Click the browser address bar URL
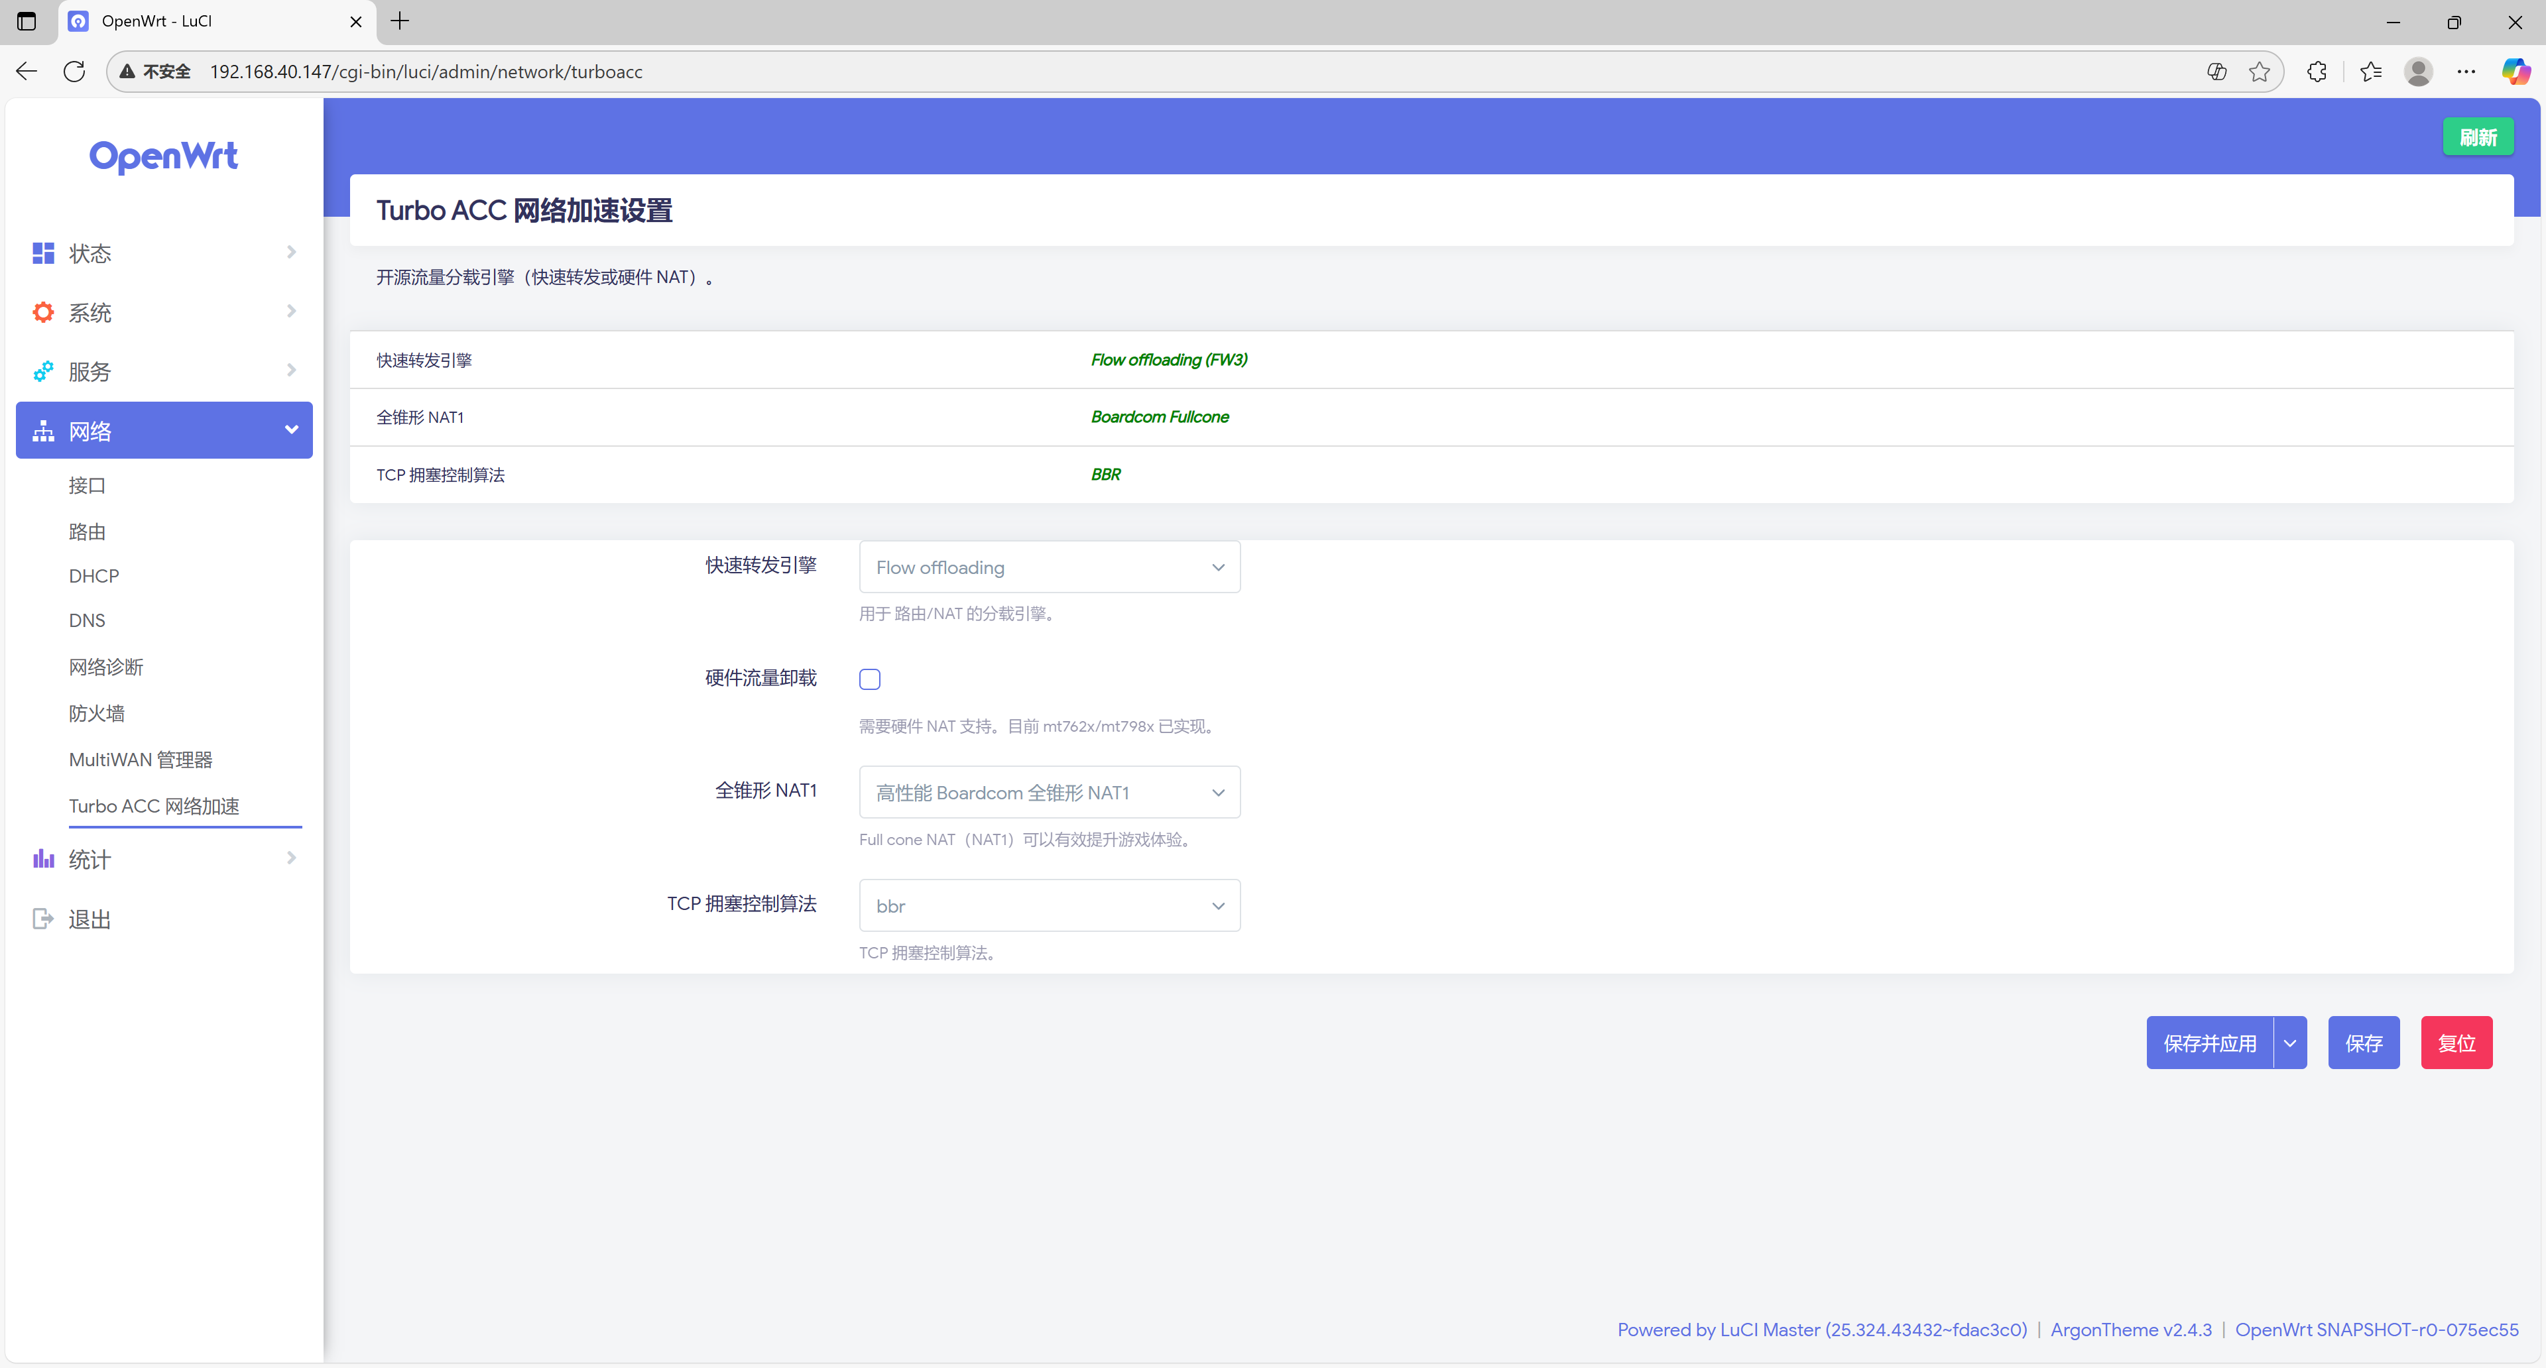The height and width of the screenshot is (1368, 2546). 426,72
